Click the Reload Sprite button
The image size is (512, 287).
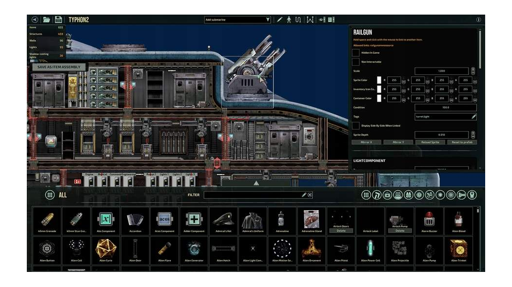coord(430,142)
